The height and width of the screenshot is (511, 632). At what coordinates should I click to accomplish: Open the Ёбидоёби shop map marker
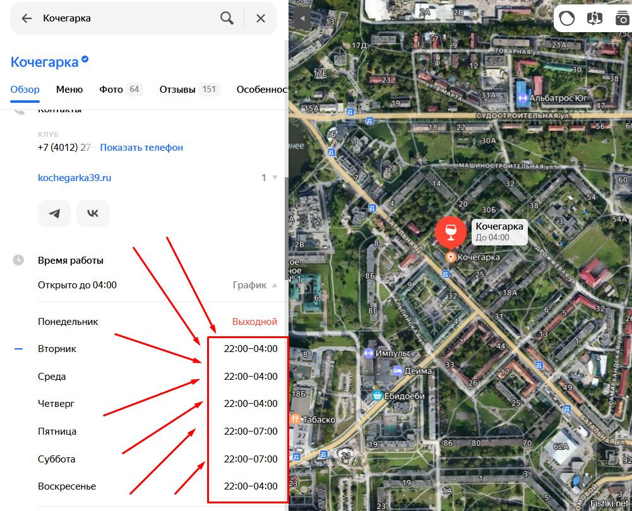tap(378, 396)
